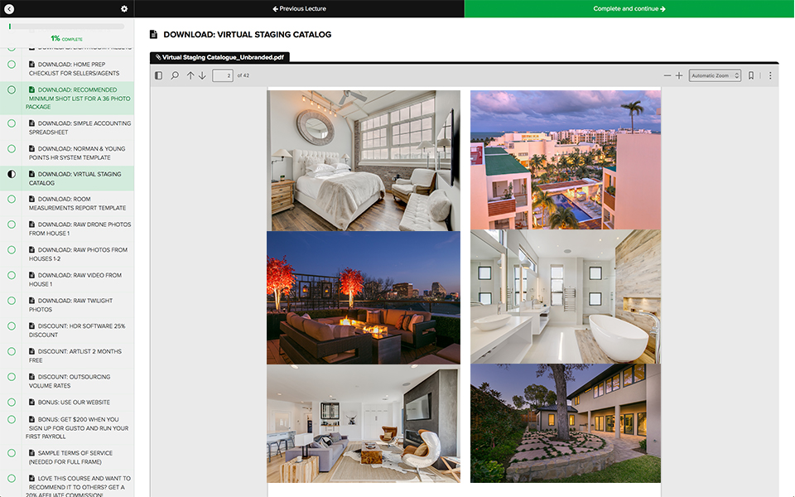Click document icon for Home Prep Checklist
795x497 pixels.
(32, 65)
